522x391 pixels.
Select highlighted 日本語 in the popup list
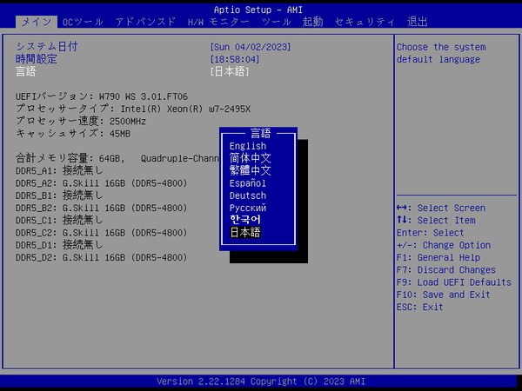[245, 232]
